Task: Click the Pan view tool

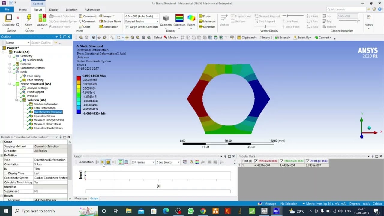Action: coord(127,37)
